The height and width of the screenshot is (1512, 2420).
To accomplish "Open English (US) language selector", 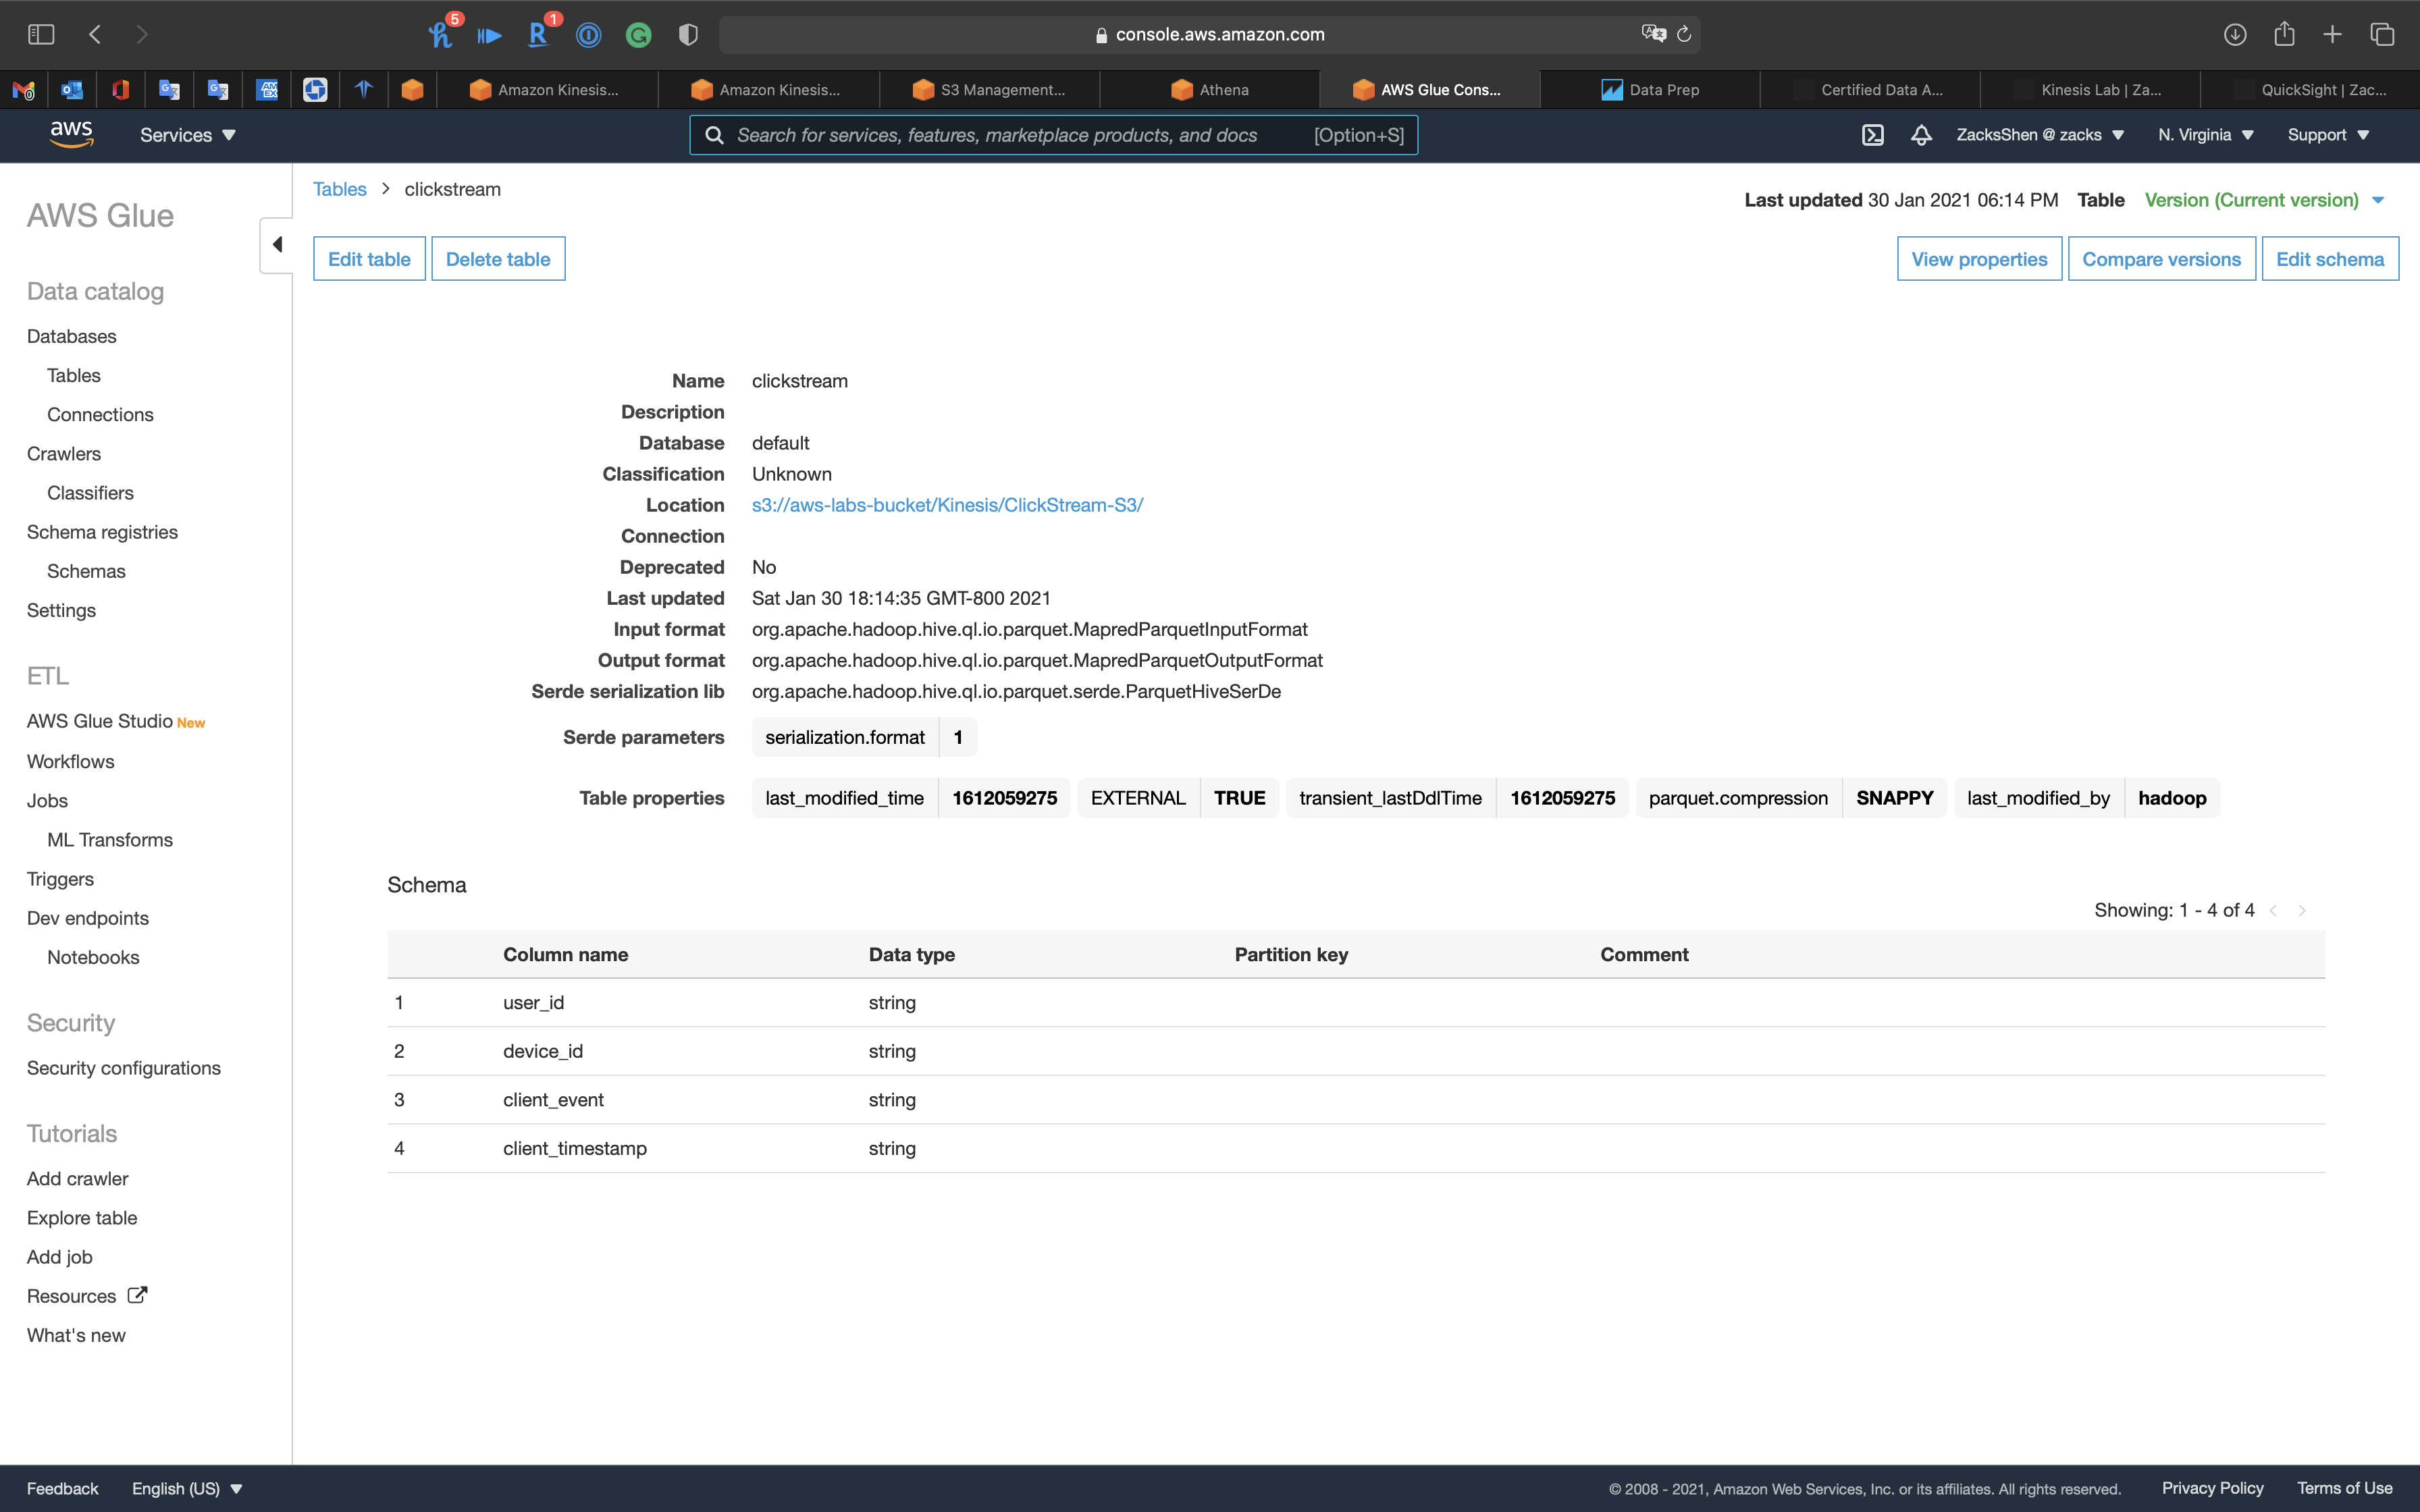I will (187, 1488).
